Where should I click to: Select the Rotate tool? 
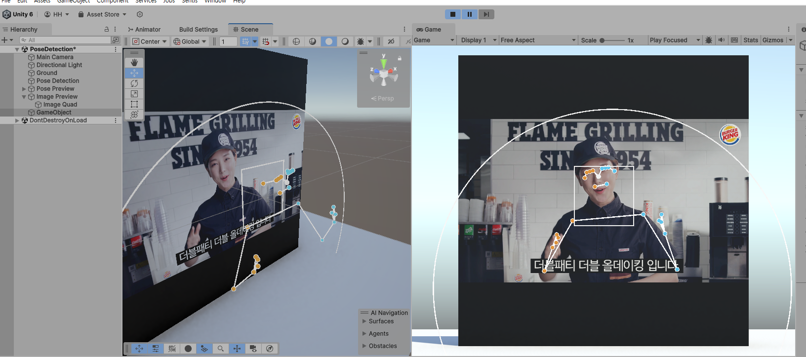[134, 83]
